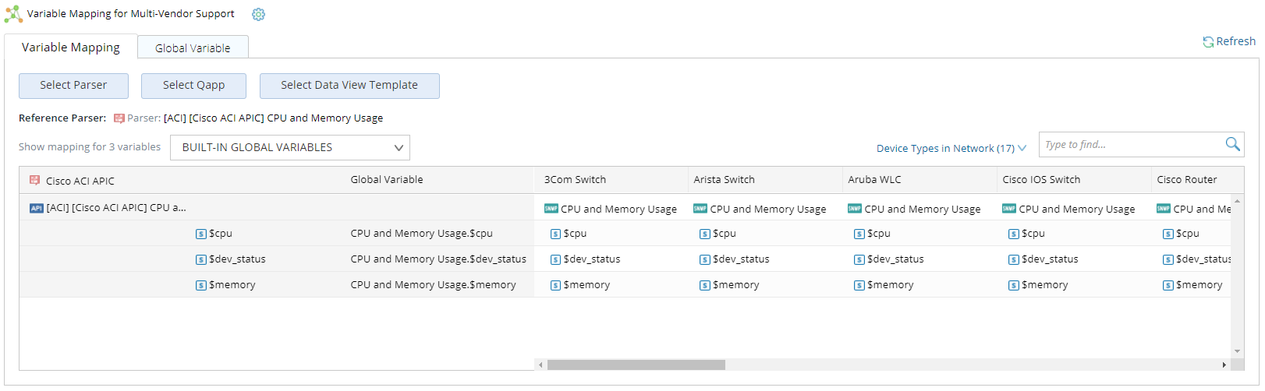Expand Device Types in Network list

click(x=951, y=148)
